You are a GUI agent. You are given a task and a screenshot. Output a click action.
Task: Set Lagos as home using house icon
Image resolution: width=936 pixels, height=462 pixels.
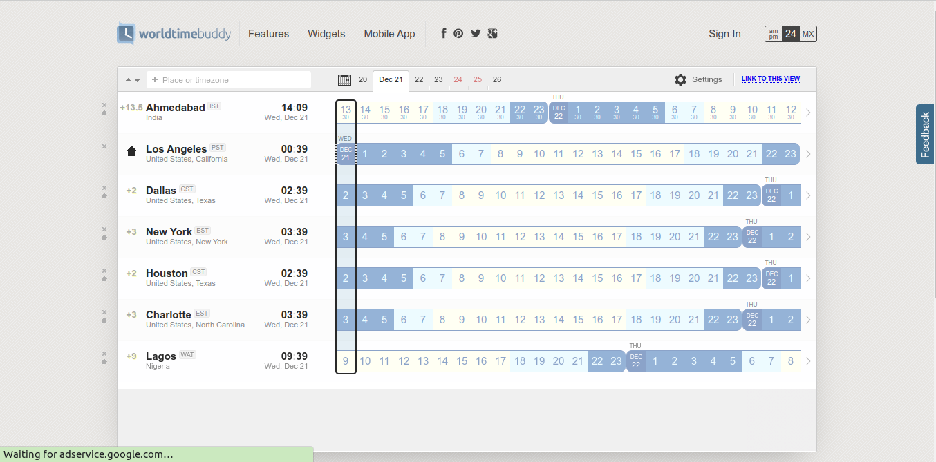pyautogui.click(x=104, y=361)
